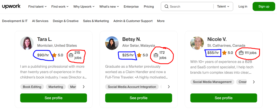Click the star rating icon for Nicole V.
Image resolution: width=277 pixels, height=112 pixels.
click(x=225, y=53)
